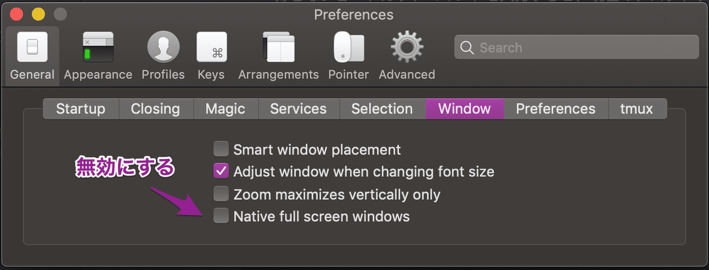Open the Keys preferences icon

(211, 48)
